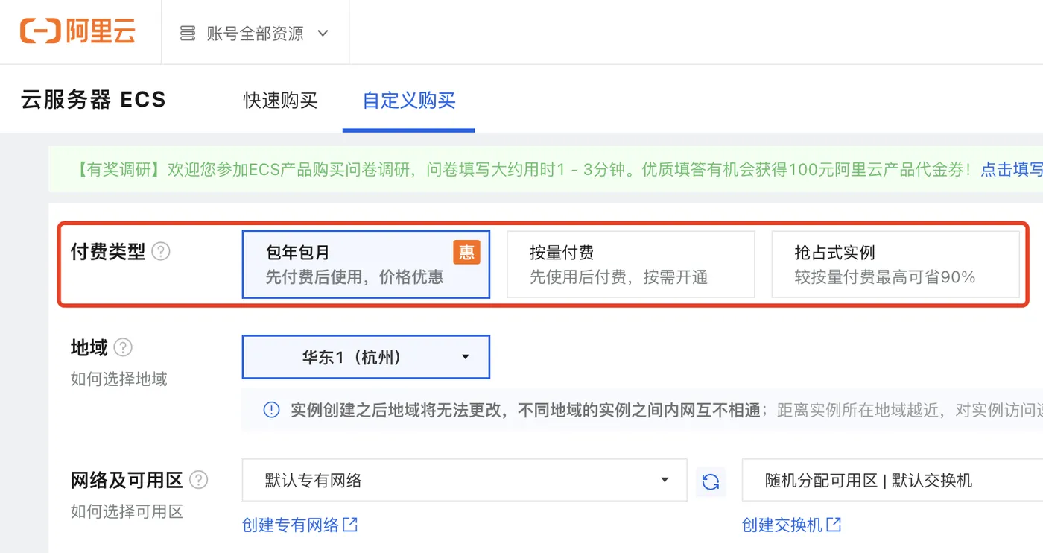Open the 华东1（杭州）region dropdown
Image resolution: width=1043 pixels, height=553 pixels.
click(x=366, y=356)
